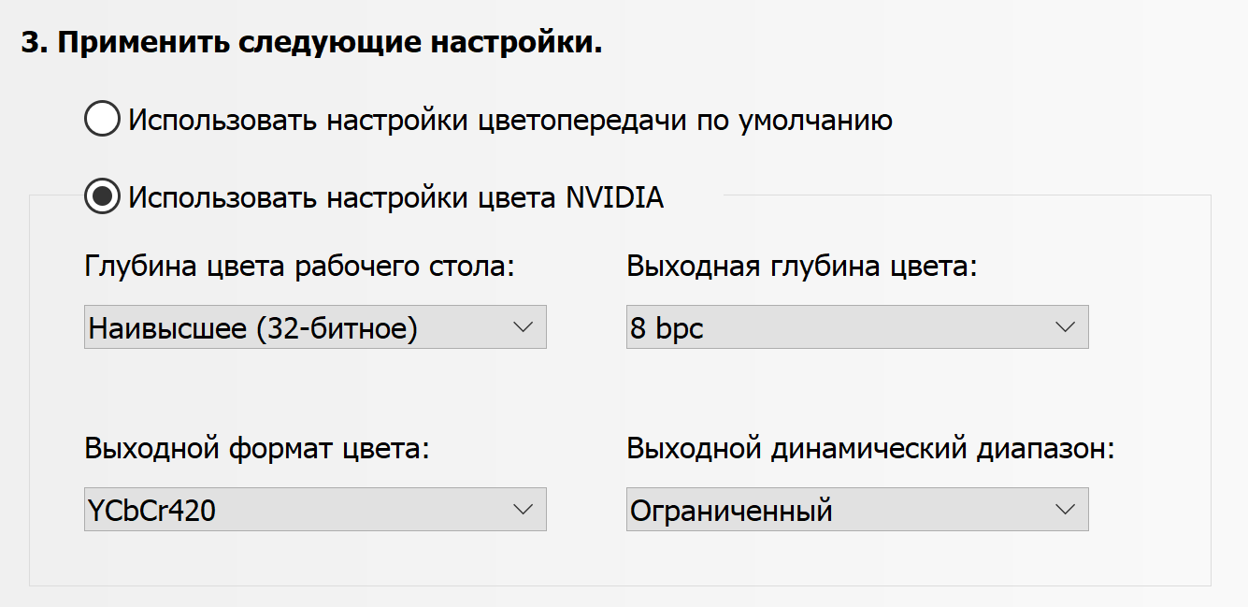The image size is (1248, 607).
Task: Select the default color settings radio button
Action: (x=102, y=120)
